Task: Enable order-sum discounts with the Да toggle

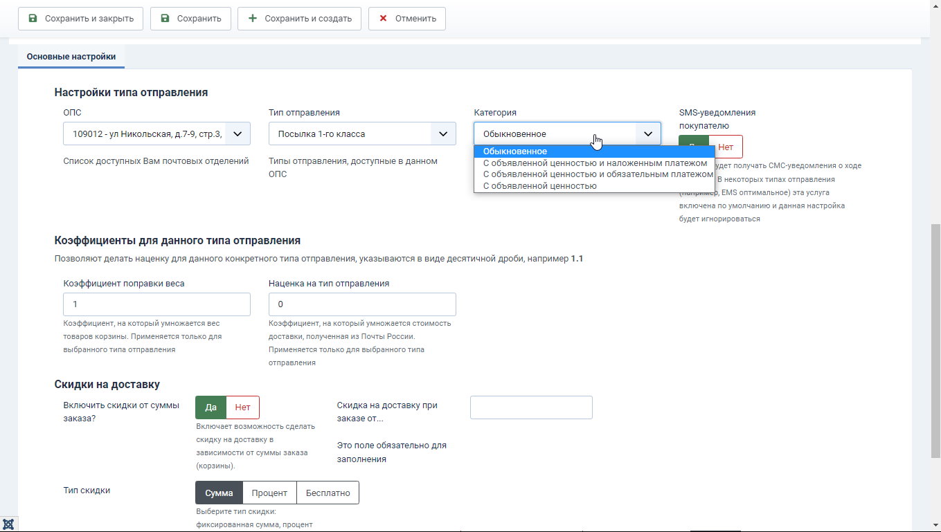Action: pos(210,407)
